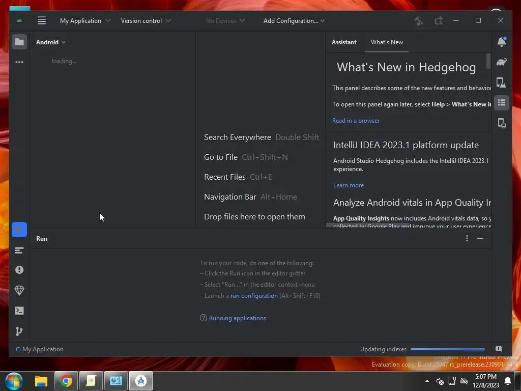
Task: Click IntelliJ IDEA 2023.1 platform update heading
Action: (406, 145)
